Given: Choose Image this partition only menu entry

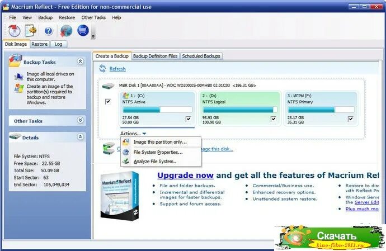Looking at the screenshot, I should point(161,142).
